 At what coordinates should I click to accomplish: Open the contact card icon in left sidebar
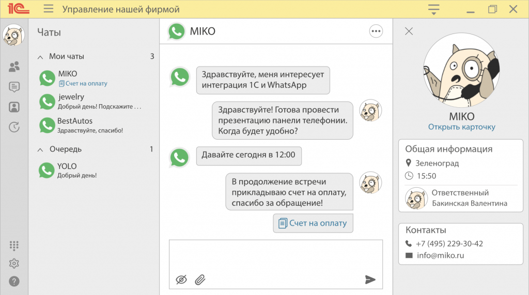14,107
